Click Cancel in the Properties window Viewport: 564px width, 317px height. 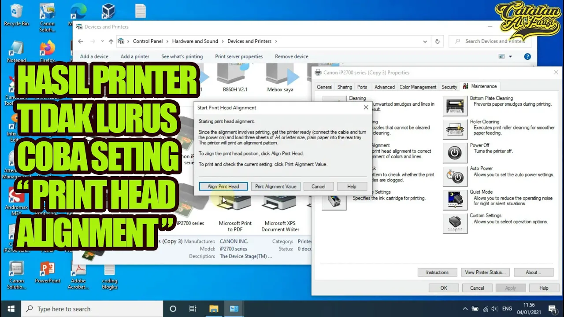point(477,288)
